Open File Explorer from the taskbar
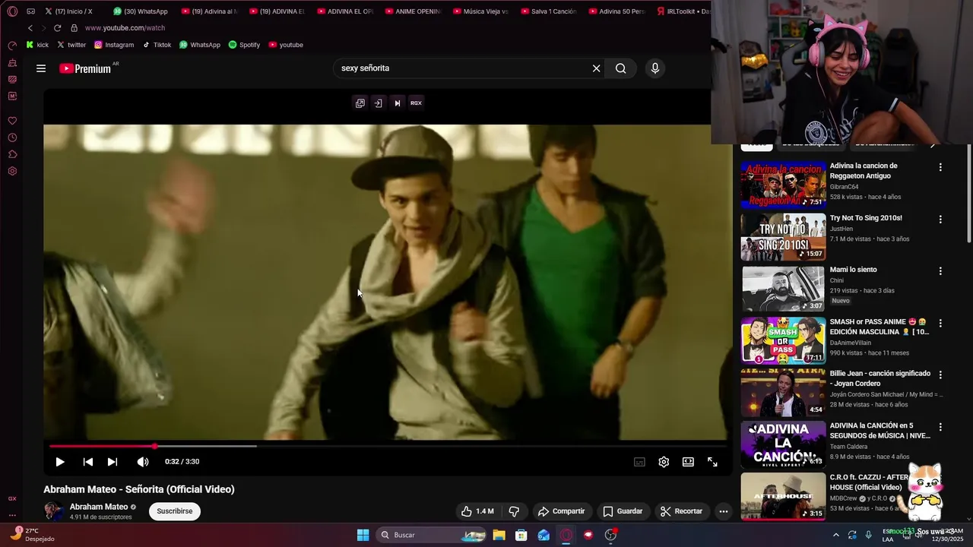This screenshot has width=973, height=547. coord(499,535)
